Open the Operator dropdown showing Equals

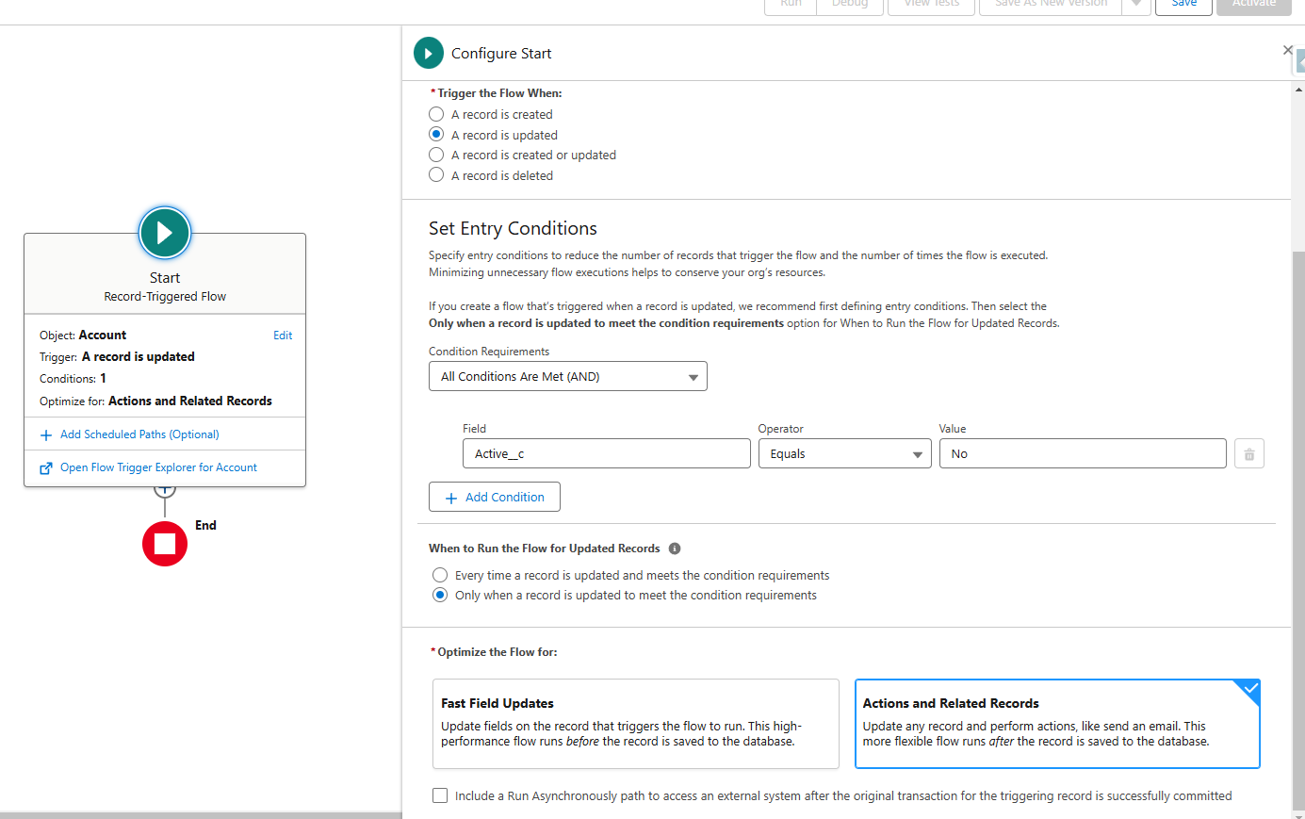(845, 454)
